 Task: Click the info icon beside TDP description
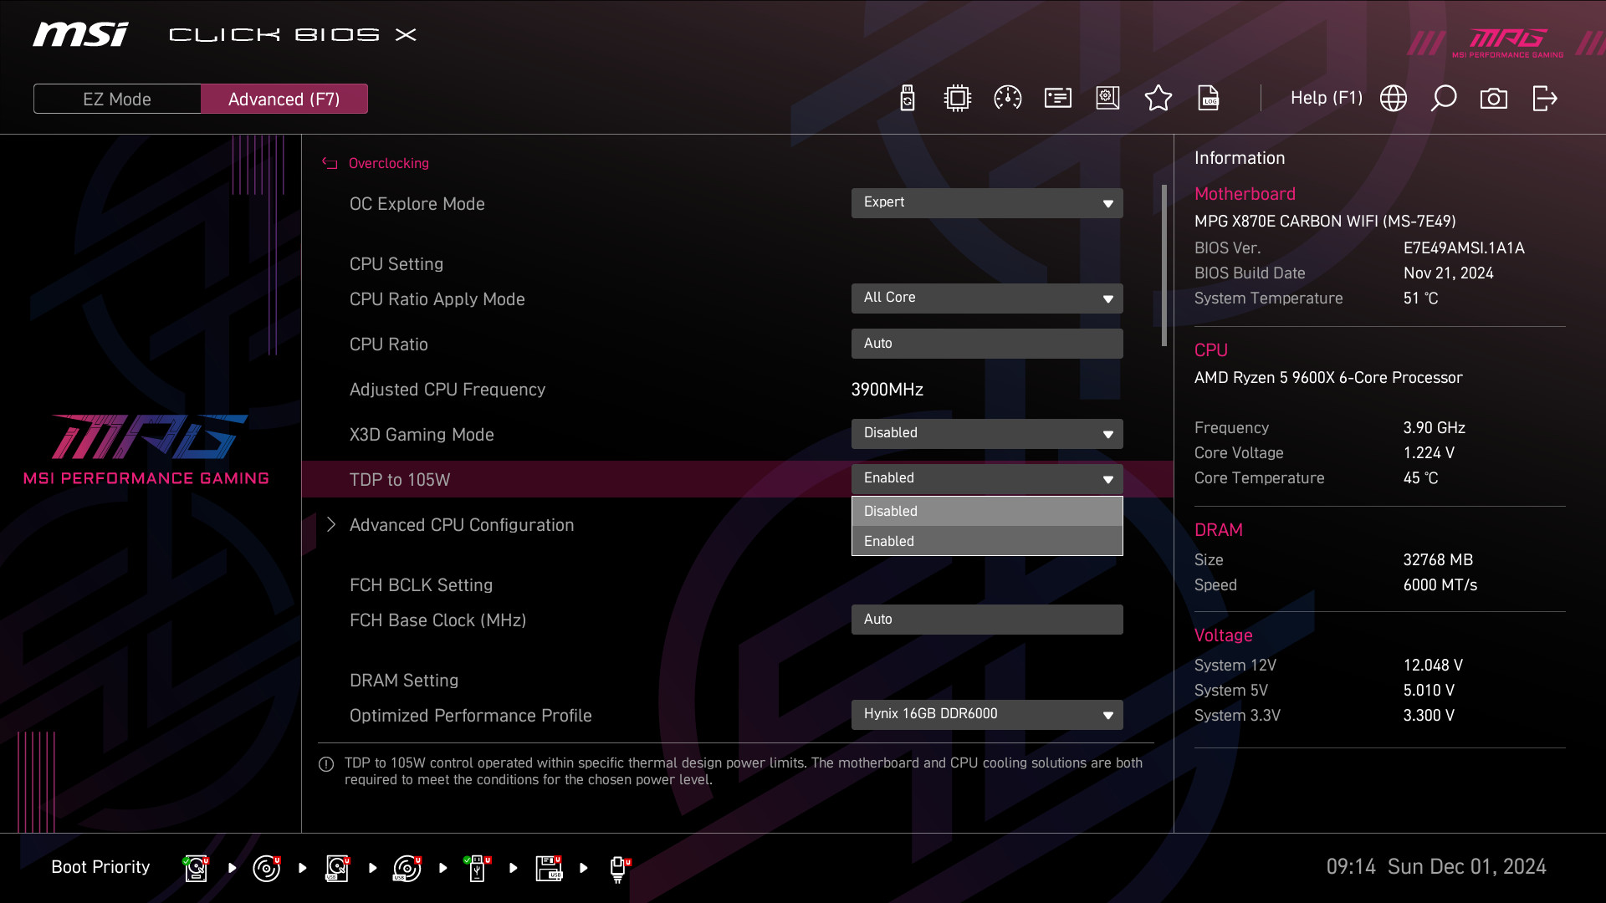tap(326, 764)
